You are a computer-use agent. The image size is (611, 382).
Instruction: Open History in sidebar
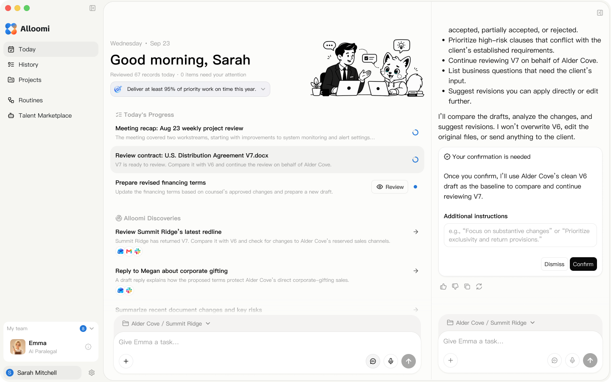coord(51,65)
